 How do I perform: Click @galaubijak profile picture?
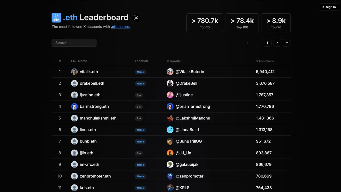[x=170, y=164]
